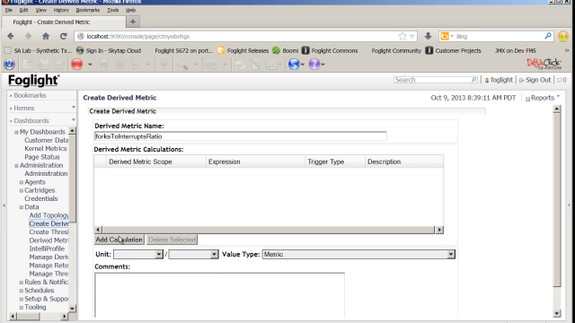Select the Foglight - Create Derived Metric tab
The height and width of the screenshot is (323, 575).
tap(64, 22)
